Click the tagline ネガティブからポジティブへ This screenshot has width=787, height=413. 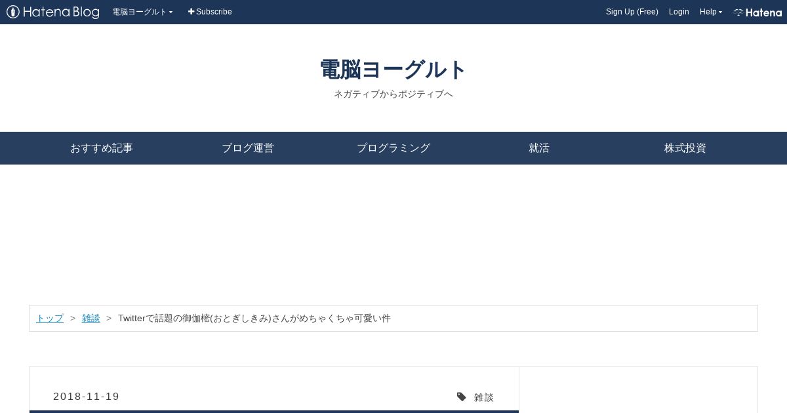[393, 94]
